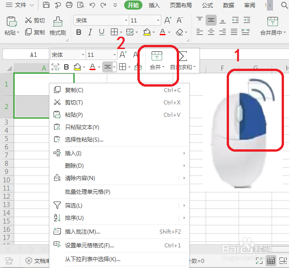The width and height of the screenshot is (289, 268).
Task: Click Merge and Center (合并居中) button
Action: click(273, 26)
